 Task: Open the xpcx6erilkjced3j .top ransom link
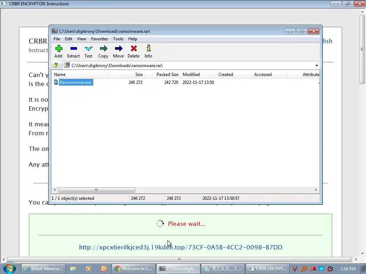[180, 247]
